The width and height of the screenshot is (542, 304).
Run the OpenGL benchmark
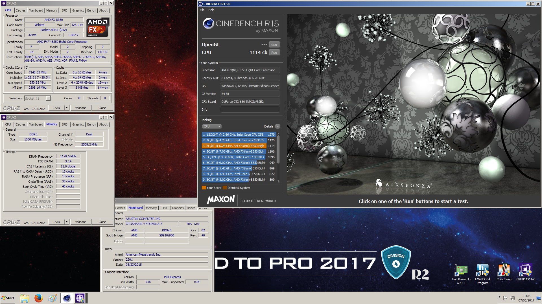click(274, 45)
